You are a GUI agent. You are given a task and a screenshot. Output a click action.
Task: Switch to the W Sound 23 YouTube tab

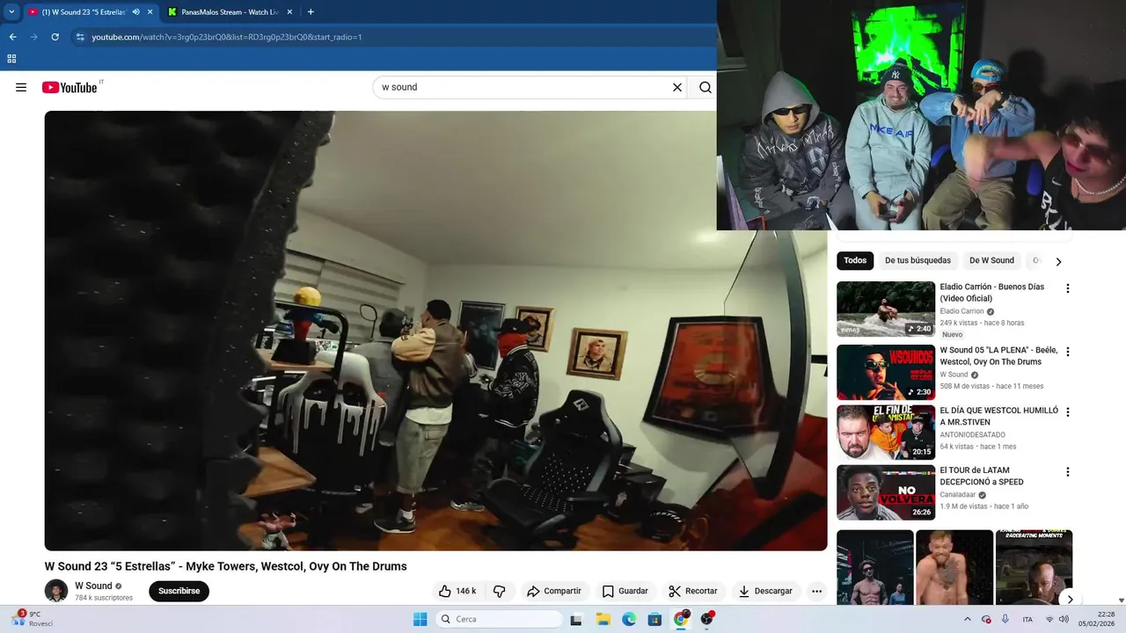click(x=84, y=12)
